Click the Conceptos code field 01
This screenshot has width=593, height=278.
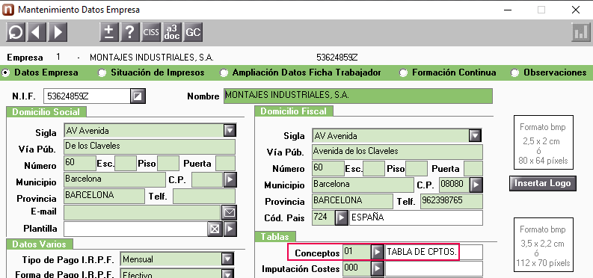coord(356,253)
